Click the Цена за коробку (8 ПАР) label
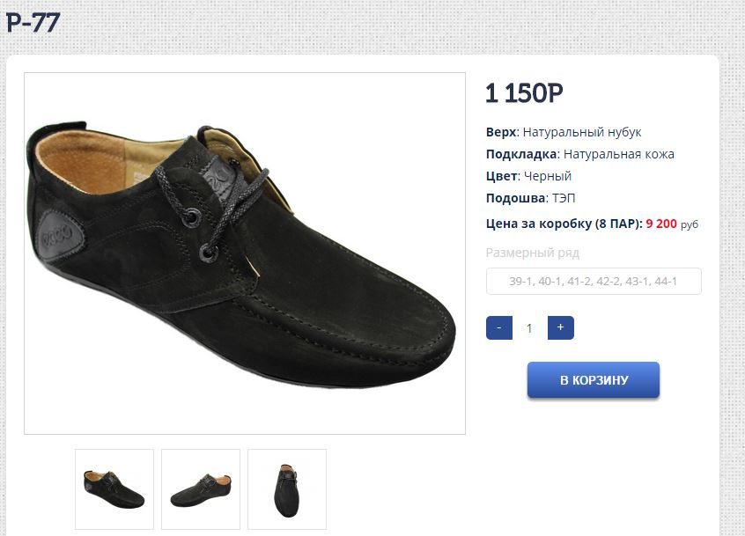The width and height of the screenshot is (745, 536). pos(564,224)
